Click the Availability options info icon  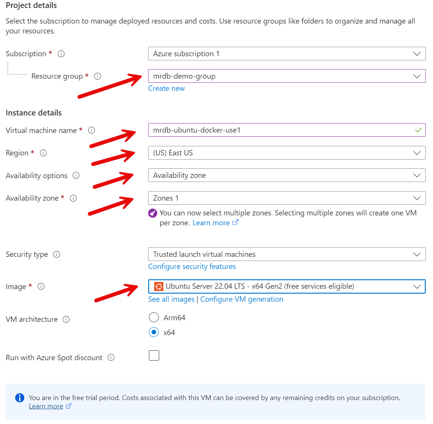tap(76, 176)
